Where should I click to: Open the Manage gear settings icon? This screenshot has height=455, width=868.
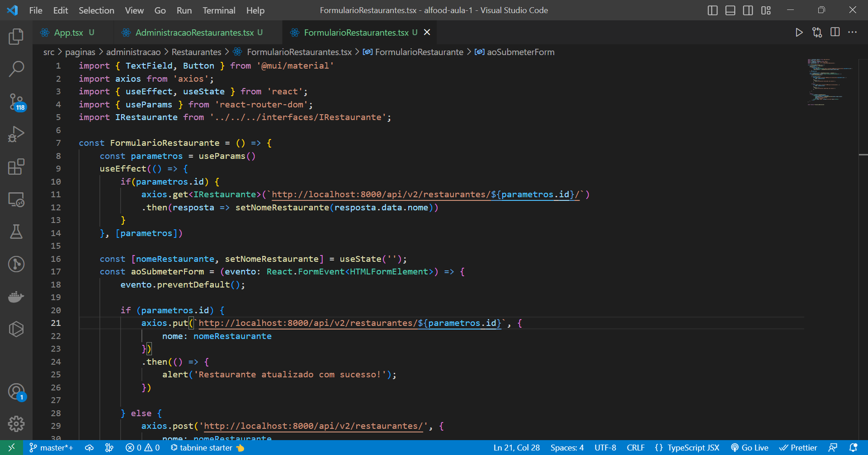[16, 424]
